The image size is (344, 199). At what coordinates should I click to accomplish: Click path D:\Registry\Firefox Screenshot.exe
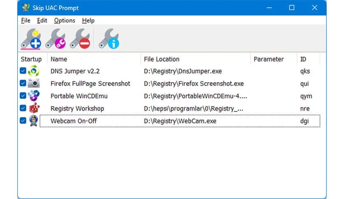pyautogui.click(x=194, y=83)
